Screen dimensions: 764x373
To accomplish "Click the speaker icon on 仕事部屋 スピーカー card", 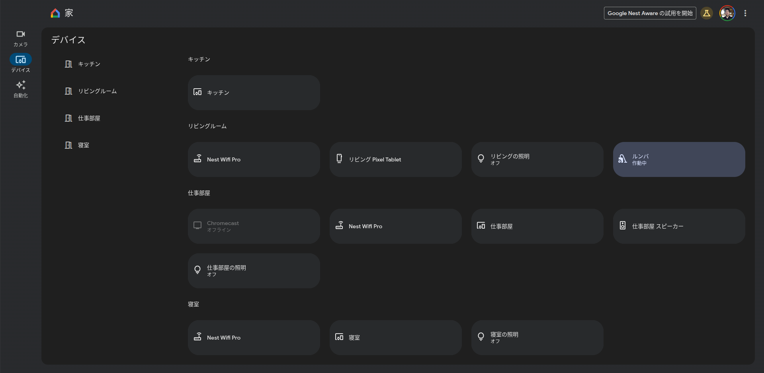I will point(623,225).
